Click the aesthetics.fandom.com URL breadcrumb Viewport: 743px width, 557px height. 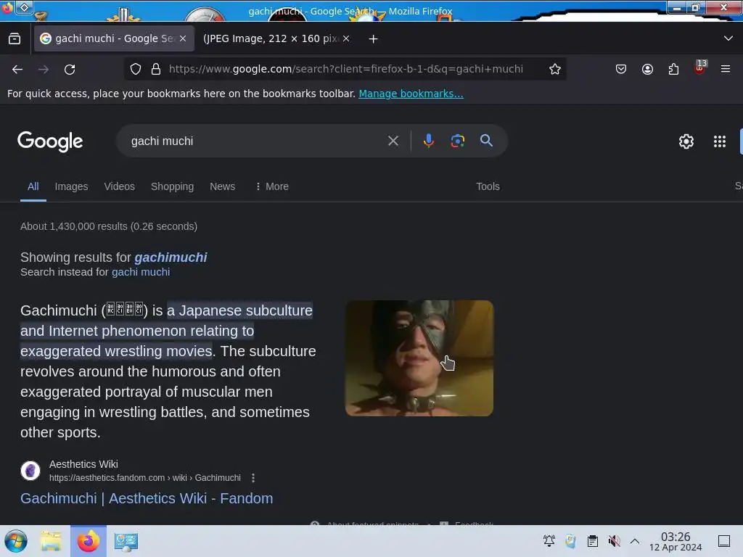(x=144, y=478)
